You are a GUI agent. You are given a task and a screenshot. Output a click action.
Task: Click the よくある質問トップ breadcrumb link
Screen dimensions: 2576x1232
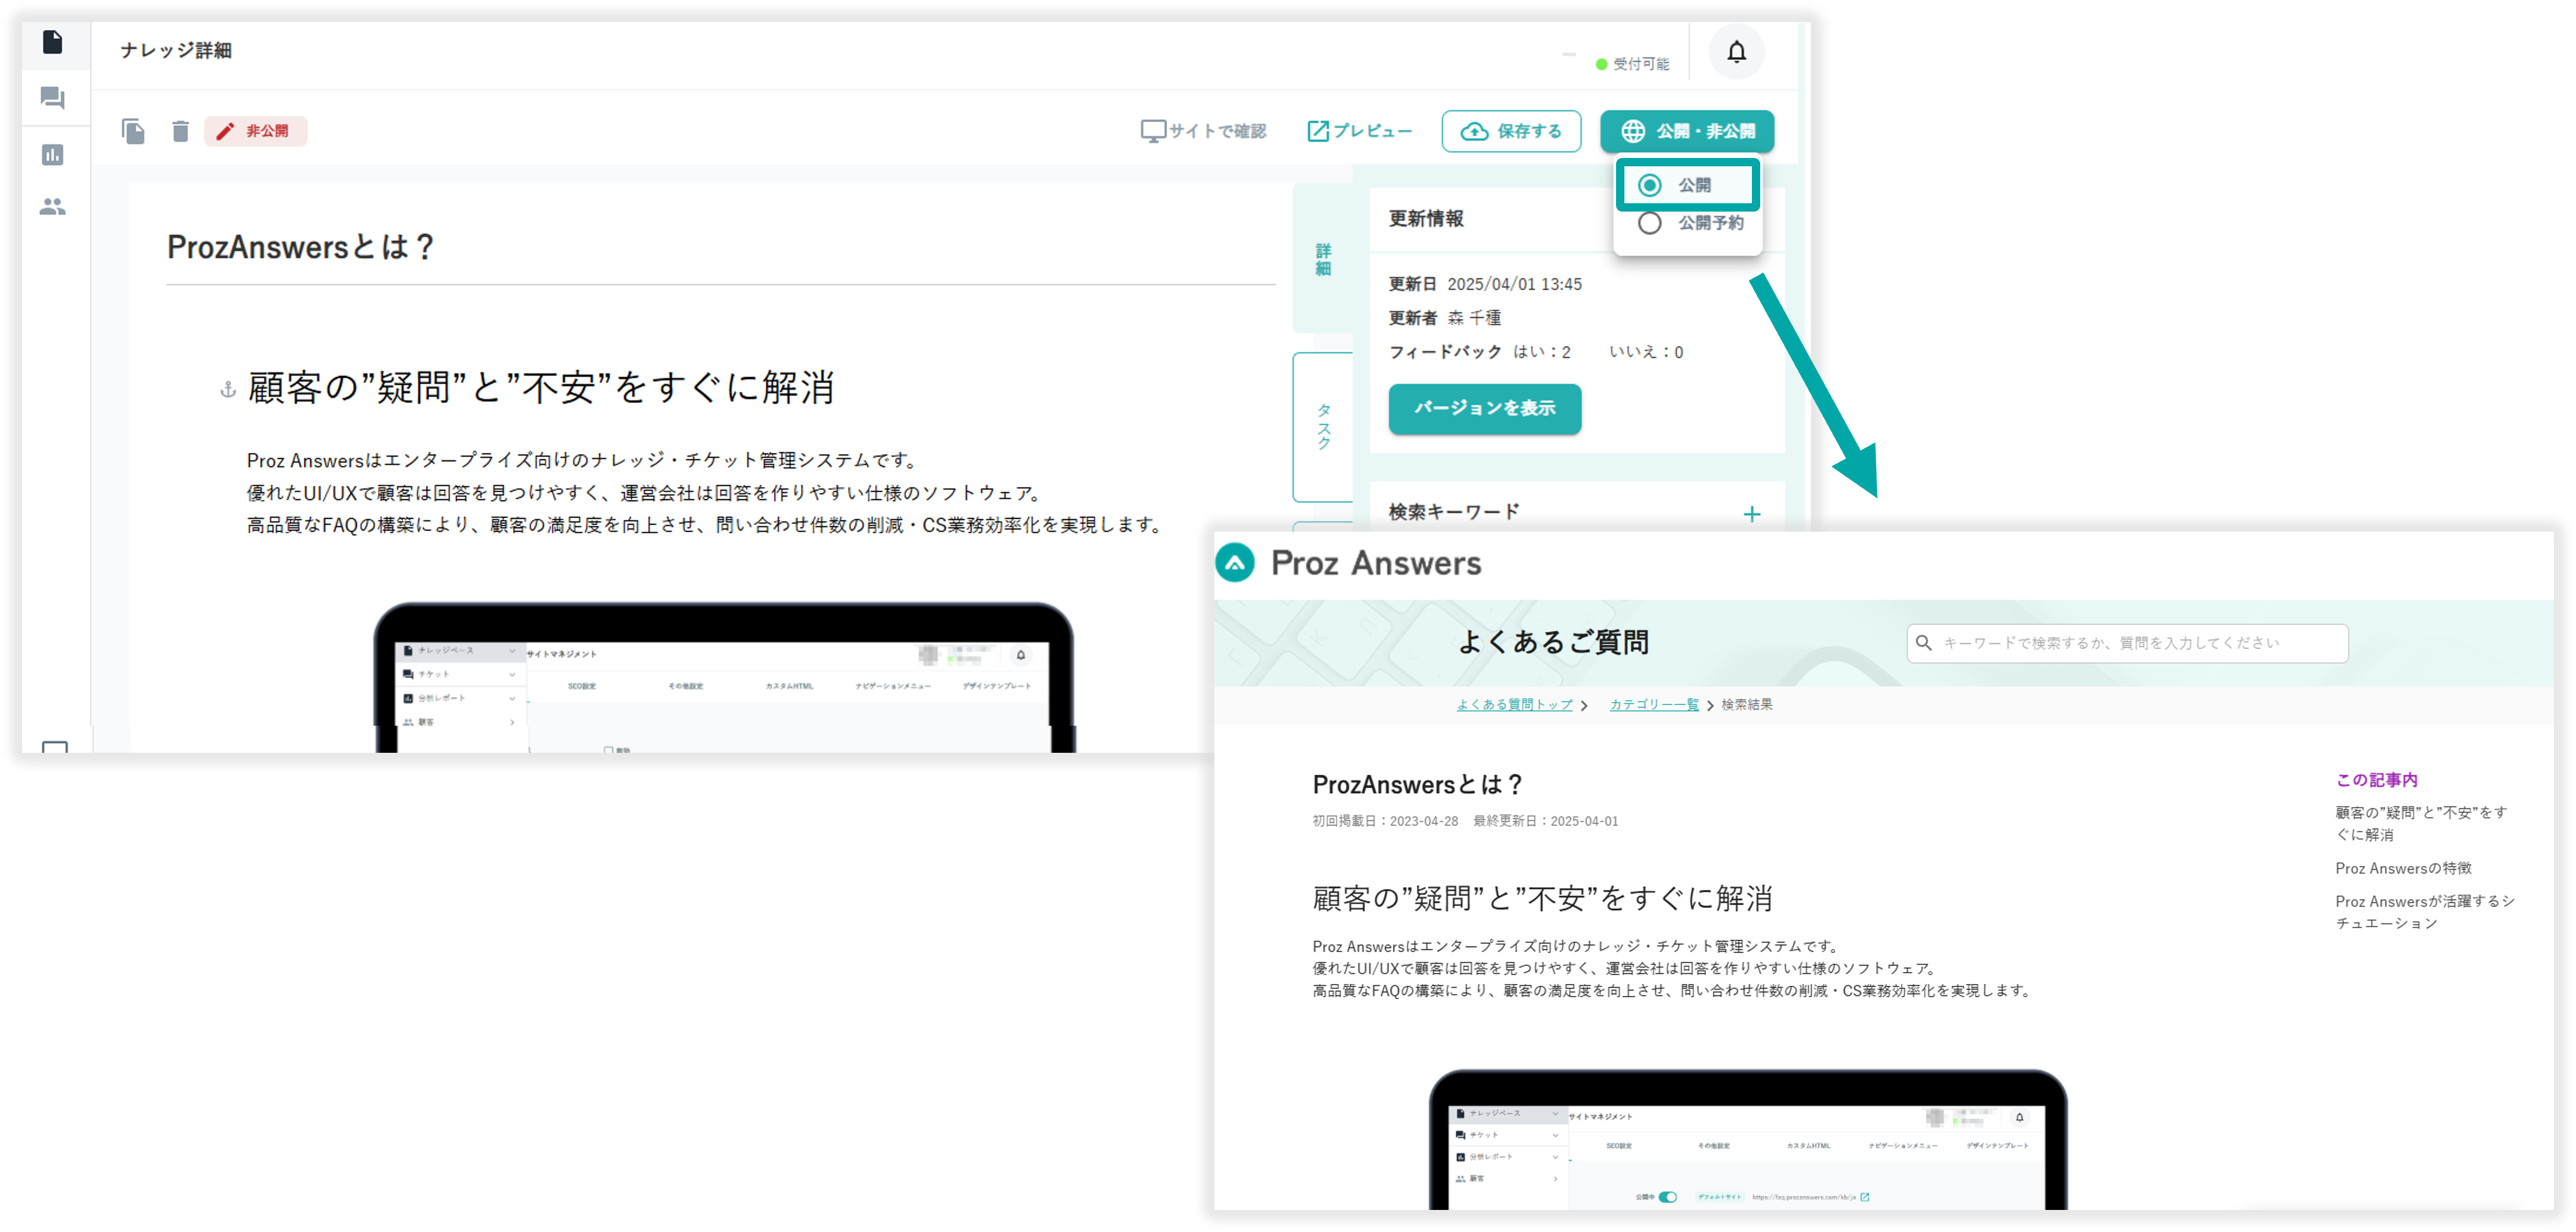click(1514, 705)
